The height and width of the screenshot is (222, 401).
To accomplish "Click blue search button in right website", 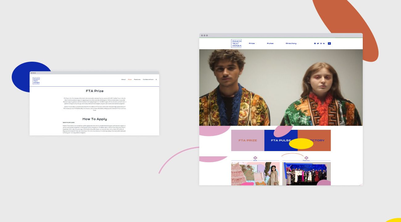I will point(329,43).
